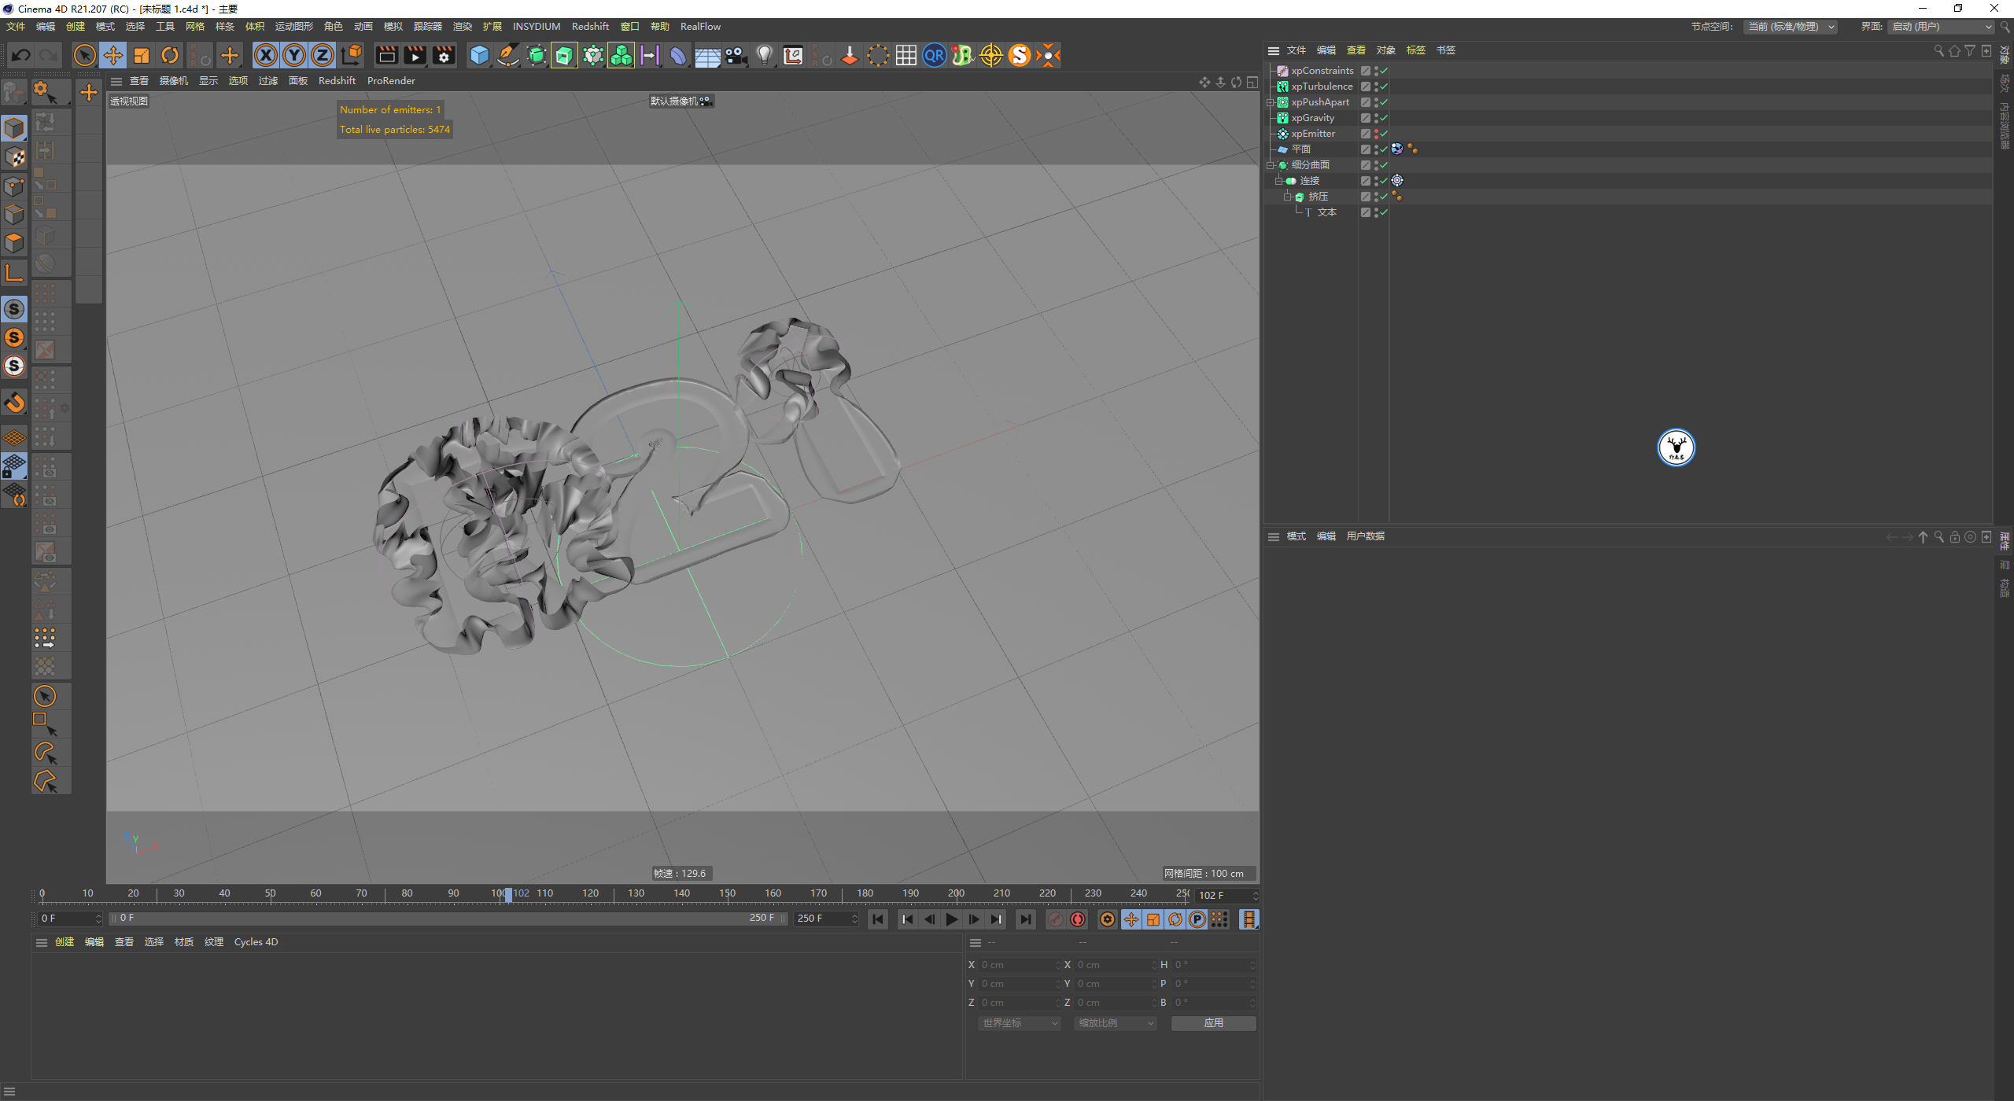Click the Render Settings clapperboard icon
Viewport: 2014px width, 1101px height.
[444, 55]
